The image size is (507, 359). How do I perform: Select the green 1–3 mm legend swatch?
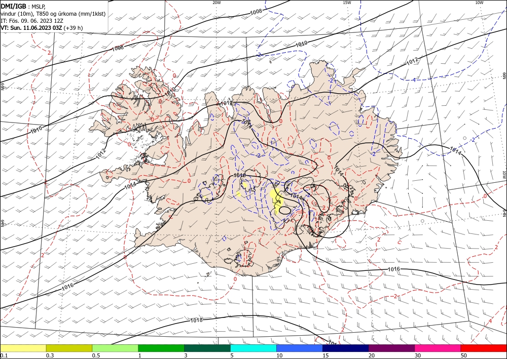click(x=161, y=348)
